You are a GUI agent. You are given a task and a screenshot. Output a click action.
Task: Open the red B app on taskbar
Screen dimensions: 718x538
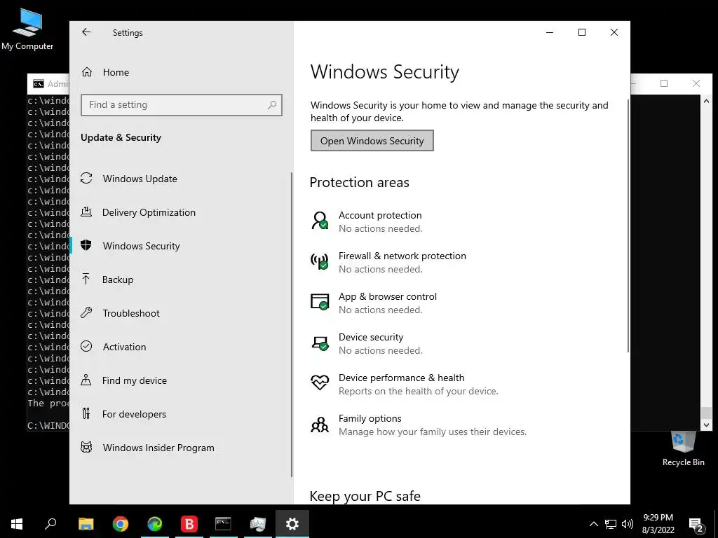click(189, 524)
